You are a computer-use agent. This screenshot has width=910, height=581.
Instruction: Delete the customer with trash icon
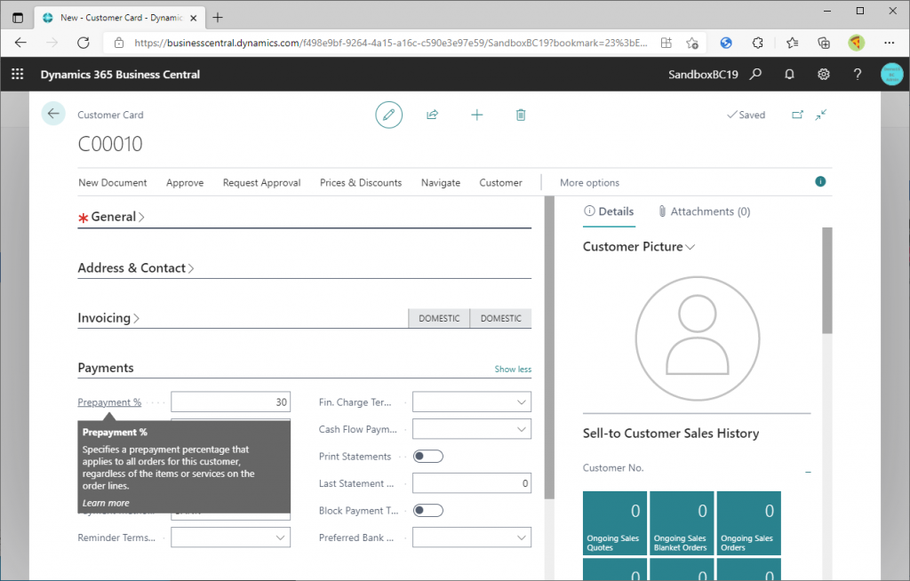521,115
